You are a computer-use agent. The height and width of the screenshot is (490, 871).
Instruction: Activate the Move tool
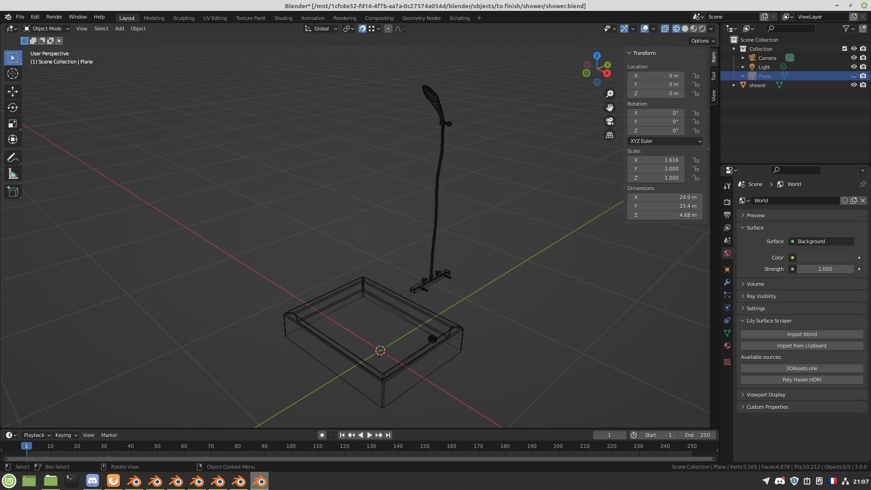pos(13,92)
